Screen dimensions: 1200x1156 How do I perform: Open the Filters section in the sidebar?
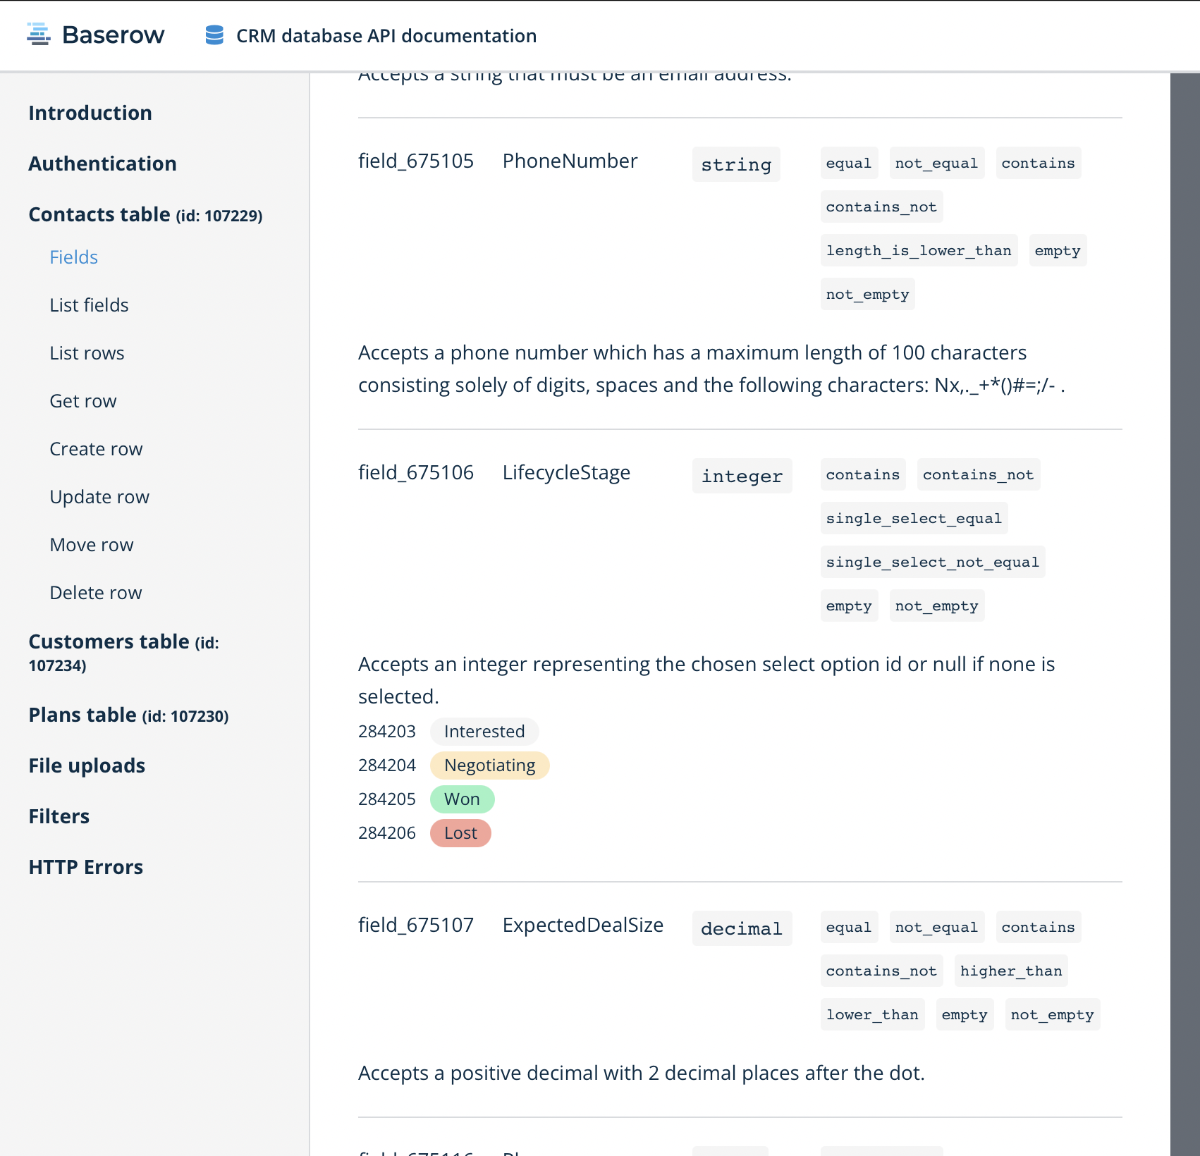point(59,816)
